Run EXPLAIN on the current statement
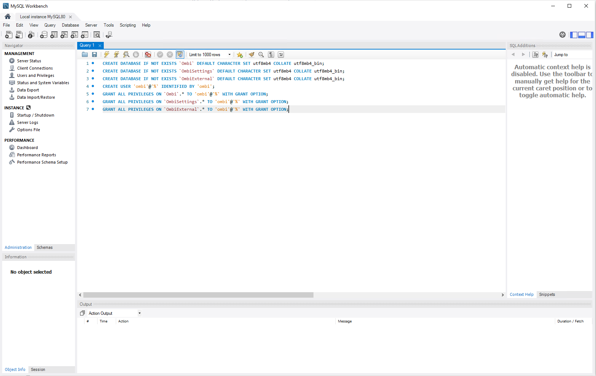 click(126, 55)
